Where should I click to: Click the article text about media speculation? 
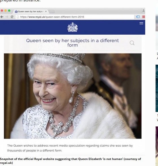[x=70, y=148]
